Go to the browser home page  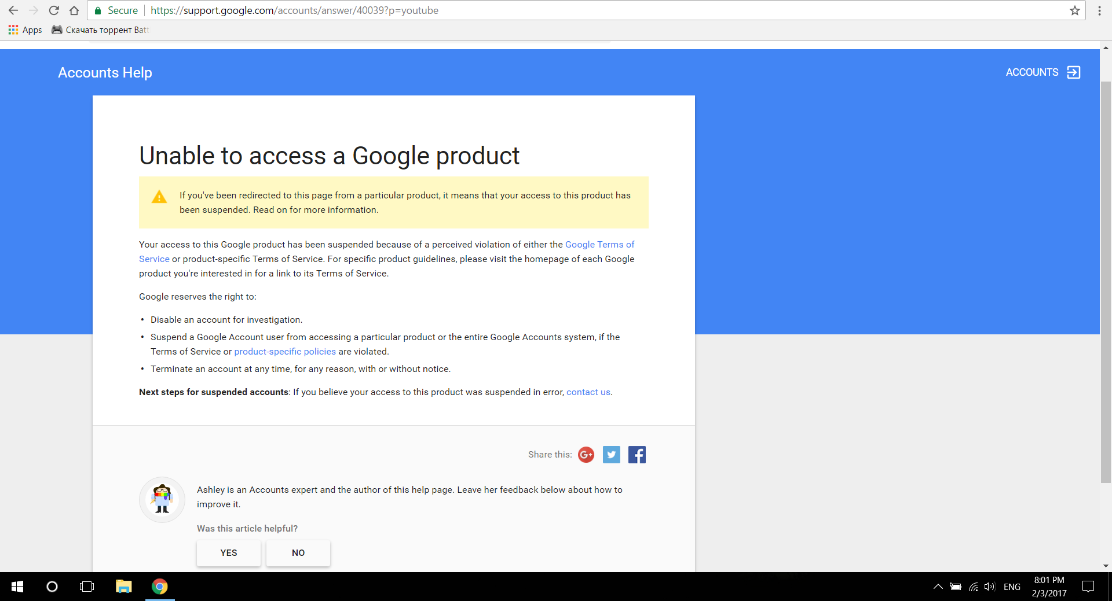(x=74, y=10)
